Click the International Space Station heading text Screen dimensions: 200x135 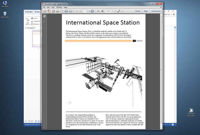coord(103,22)
